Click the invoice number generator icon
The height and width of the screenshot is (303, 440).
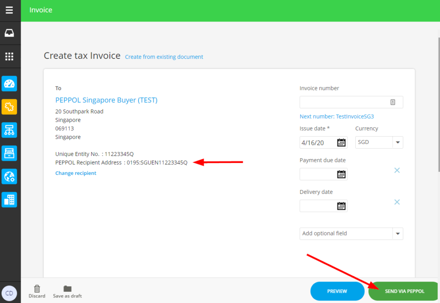(x=393, y=102)
